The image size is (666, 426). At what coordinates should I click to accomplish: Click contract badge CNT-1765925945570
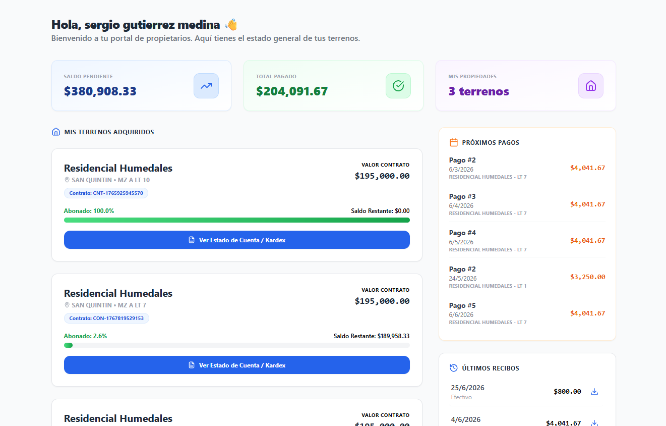click(x=106, y=193)
